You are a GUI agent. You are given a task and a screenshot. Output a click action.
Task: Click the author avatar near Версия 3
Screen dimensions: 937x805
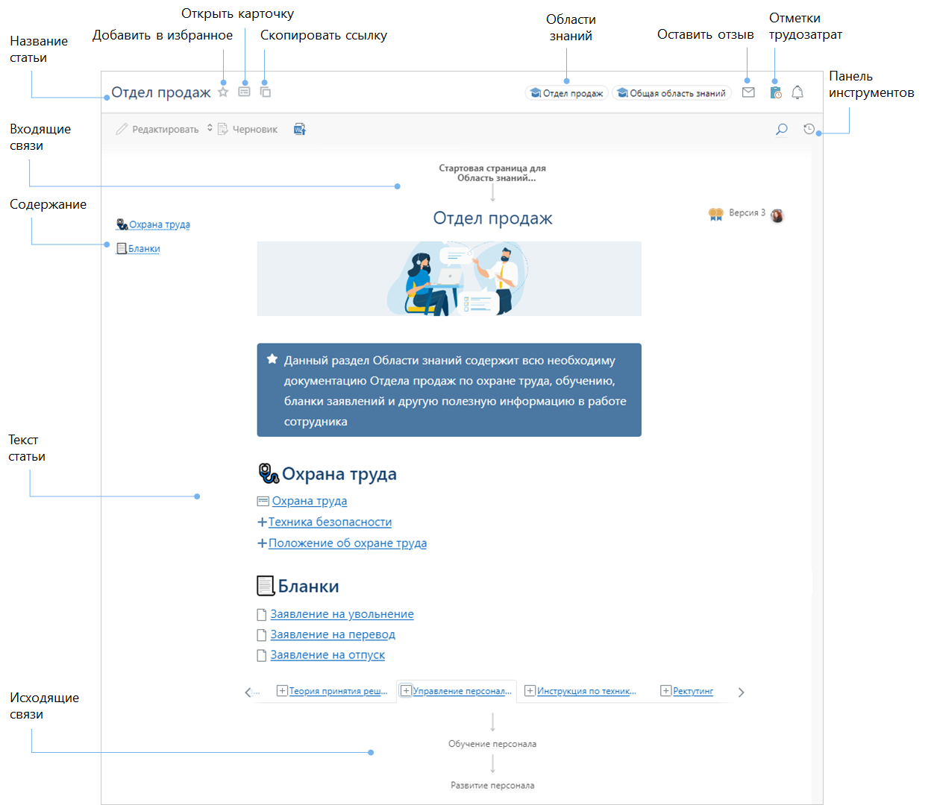click(777, 215)
